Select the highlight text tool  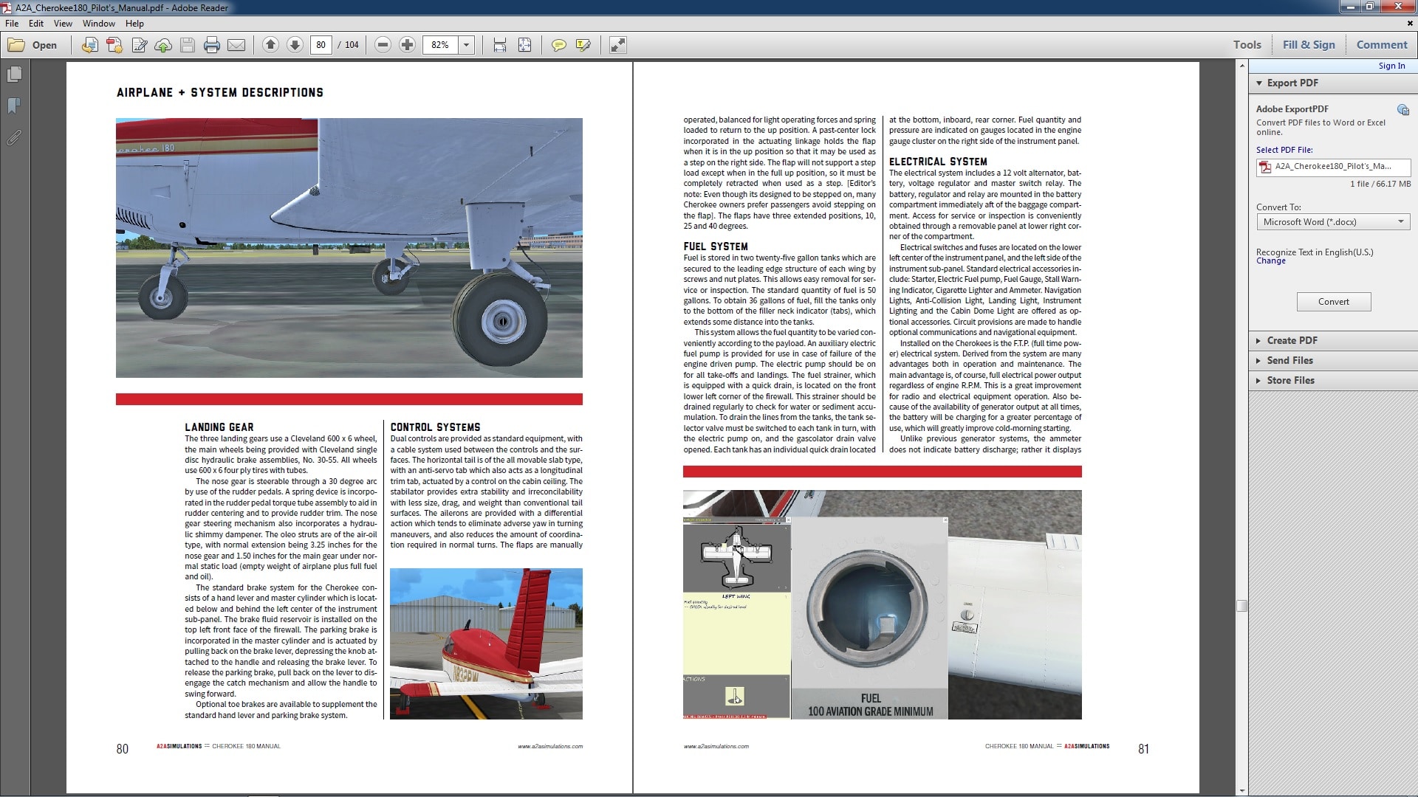[583, 45]
